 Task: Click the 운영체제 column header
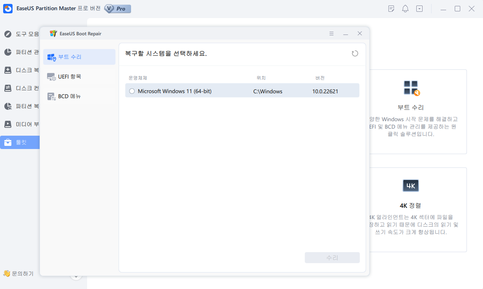click(138, 78)
